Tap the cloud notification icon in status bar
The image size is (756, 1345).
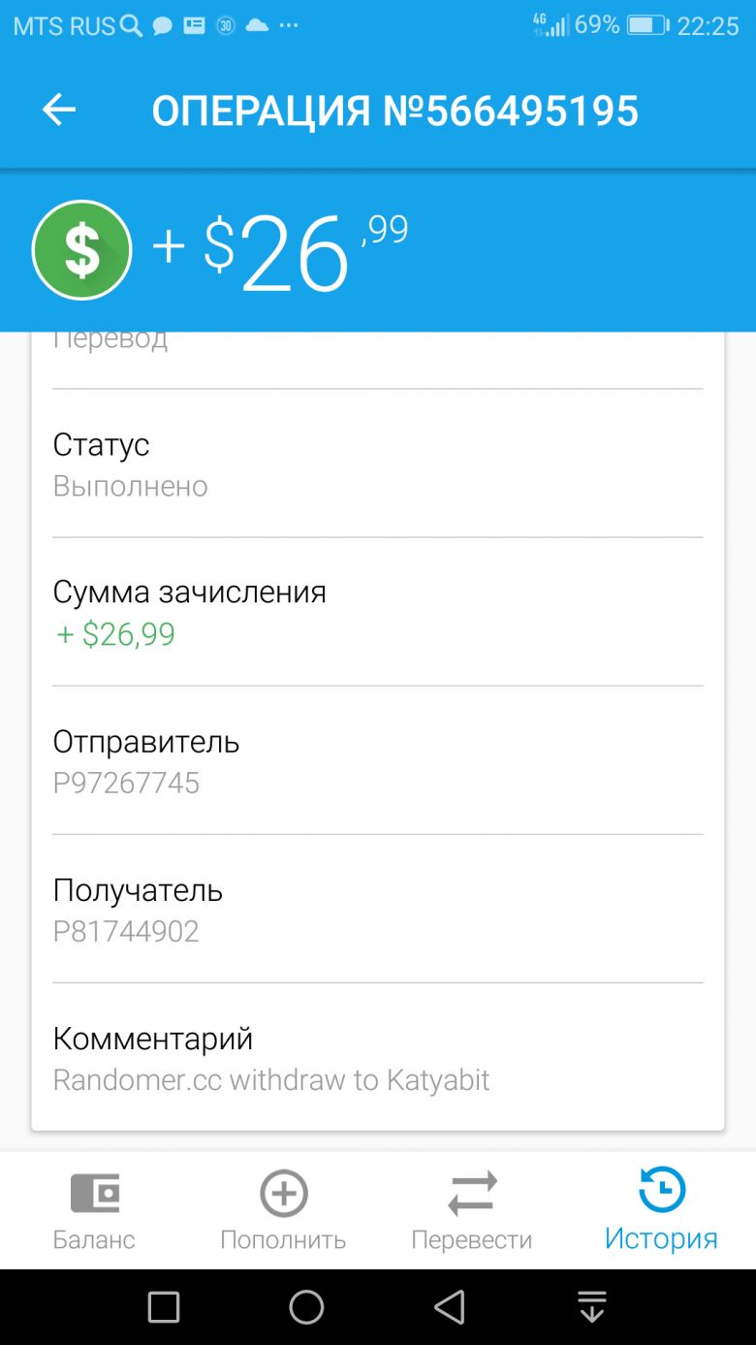(257, 26)
